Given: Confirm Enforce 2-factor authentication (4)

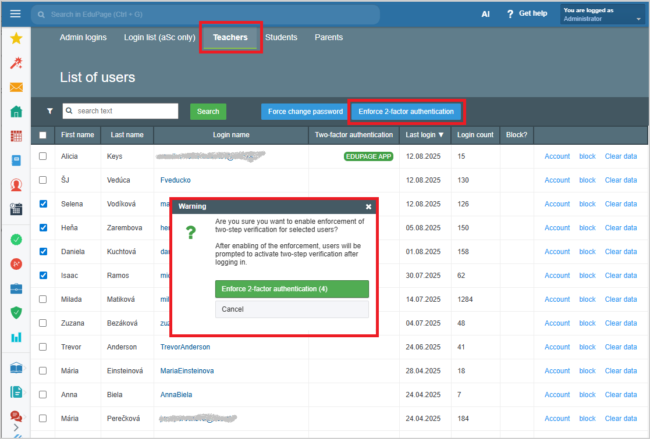Looking at the screenshot, I should [x=292, y=289].
